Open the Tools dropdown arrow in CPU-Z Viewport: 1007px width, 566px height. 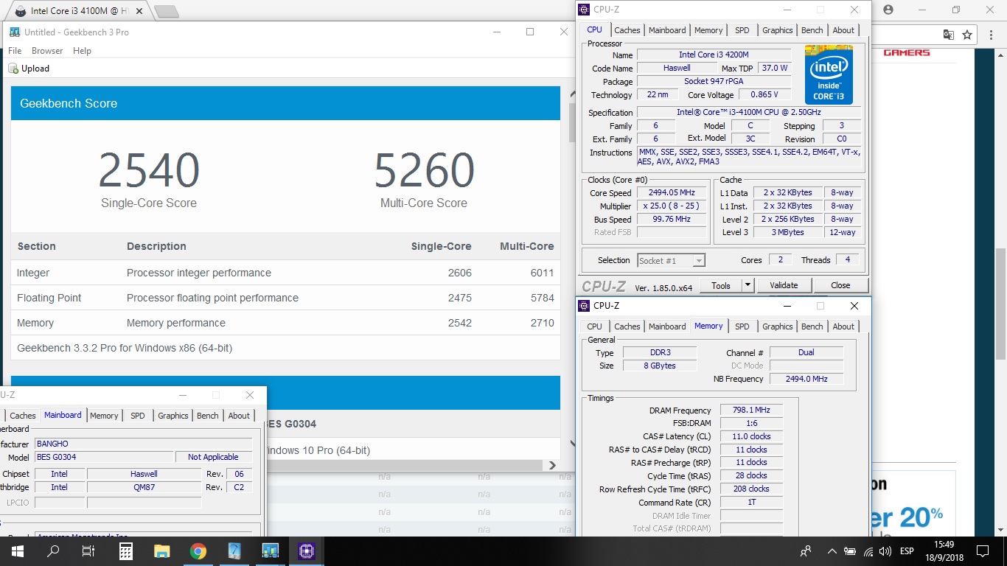point(748,285)
